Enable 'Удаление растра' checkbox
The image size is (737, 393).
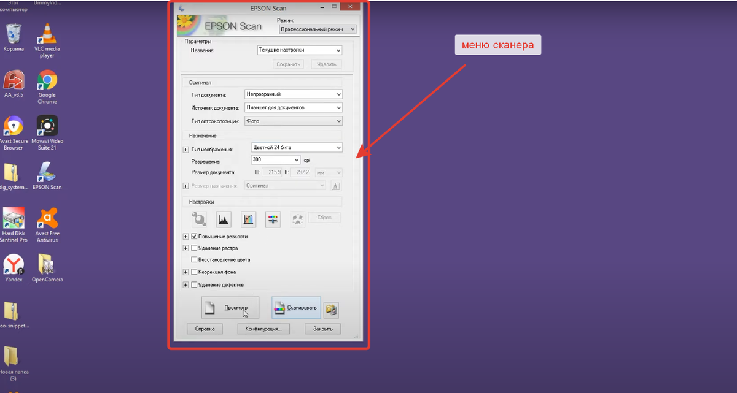194,248
